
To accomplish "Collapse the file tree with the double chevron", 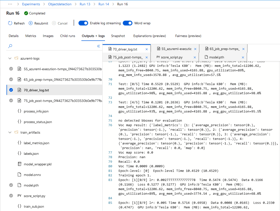I will coord(98,46).
